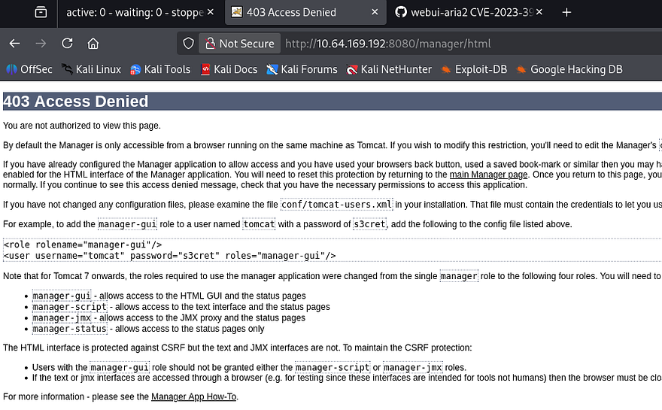Open the OffSec bookmark
This screenshot has width=662, height=410.
(x=29, y=69)
